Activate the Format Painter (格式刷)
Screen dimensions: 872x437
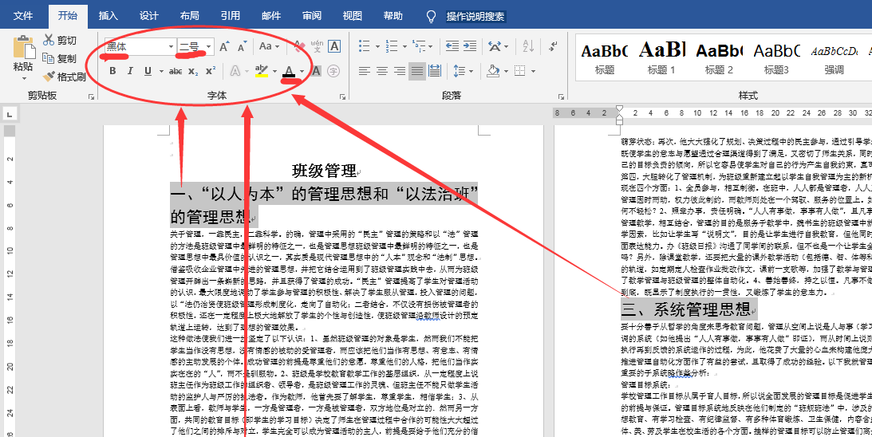(64, 77)
